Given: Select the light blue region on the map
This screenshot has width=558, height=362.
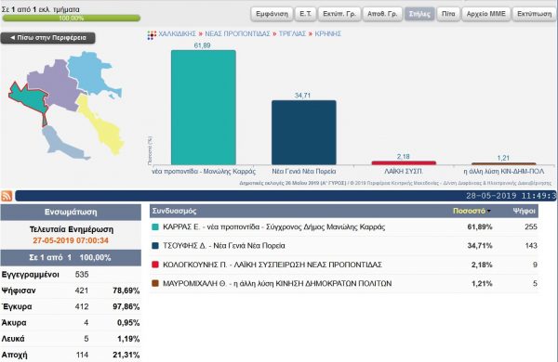Looking at the screenshot, I should [91, 73].
